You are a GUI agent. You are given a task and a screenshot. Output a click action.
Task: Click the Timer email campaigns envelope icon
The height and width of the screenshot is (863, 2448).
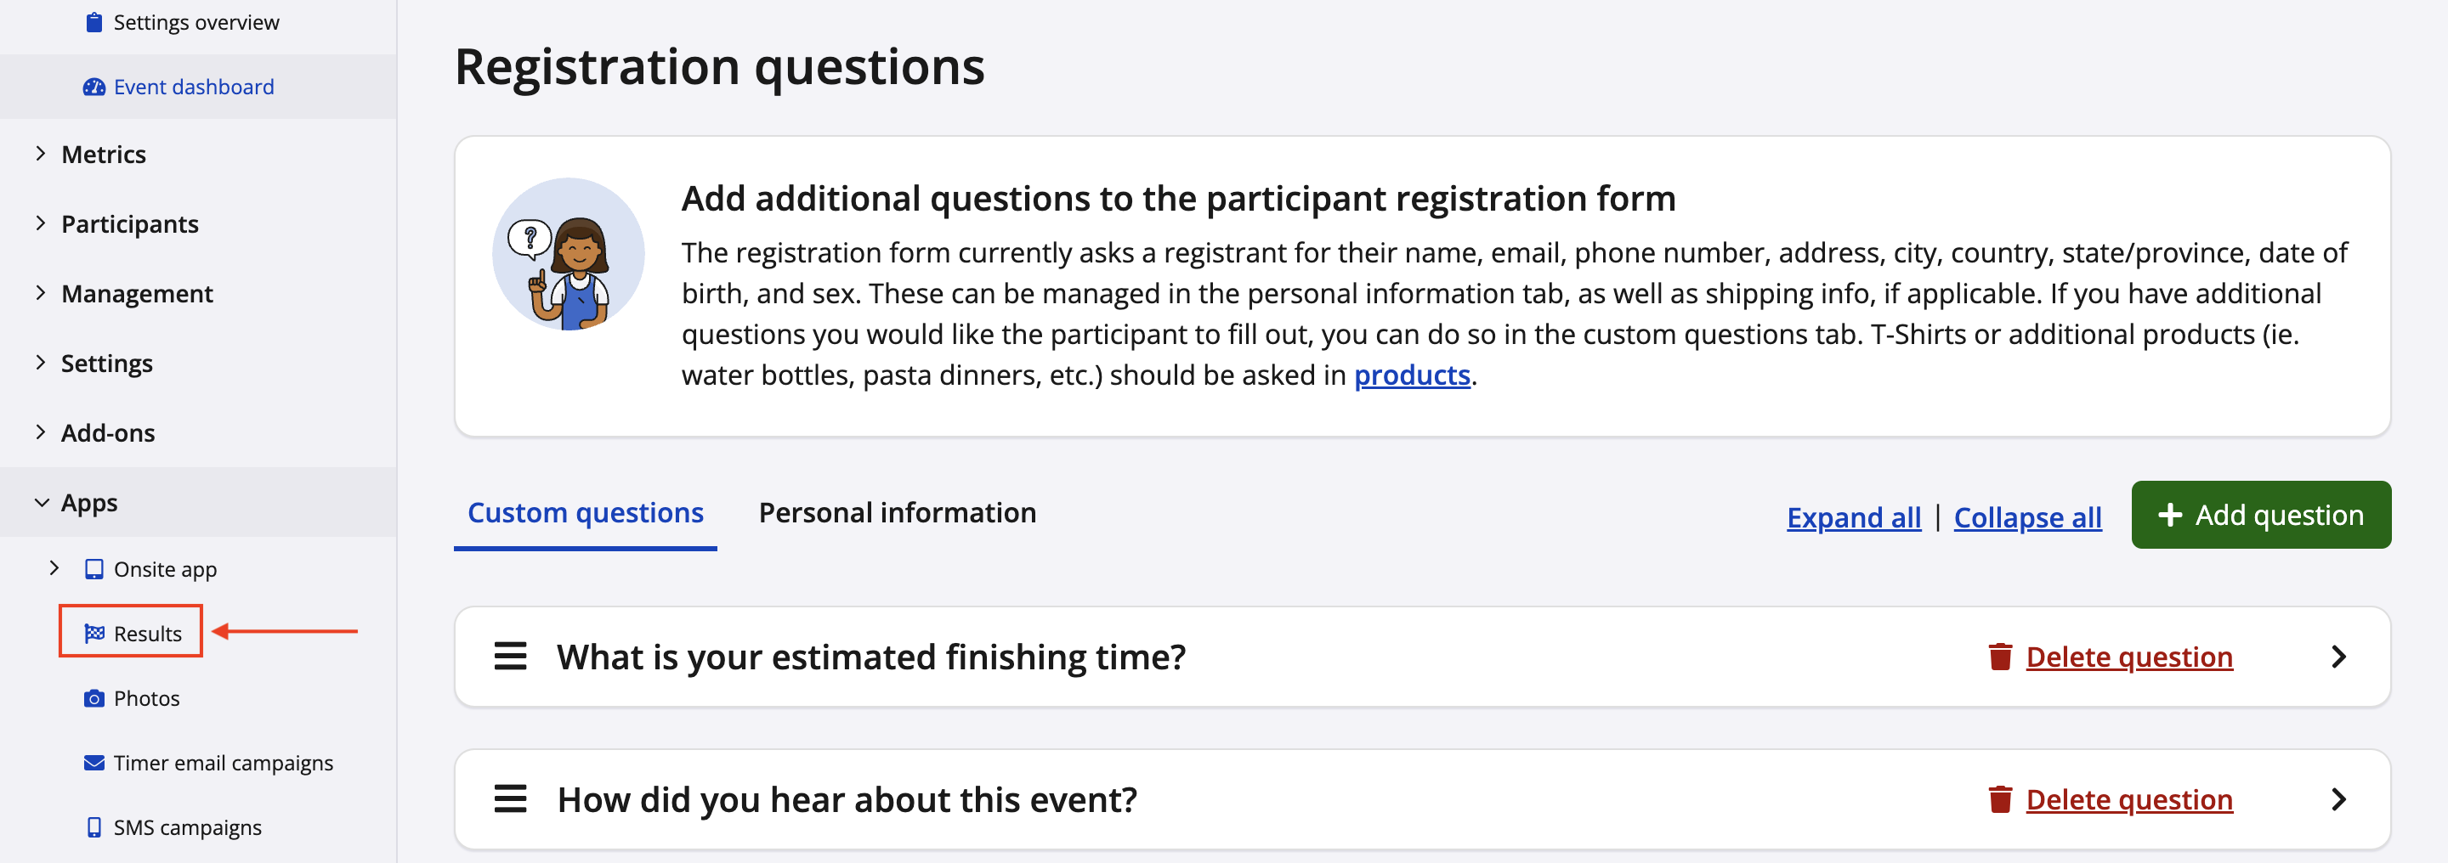pyautogui.click(x=93, y=763)
